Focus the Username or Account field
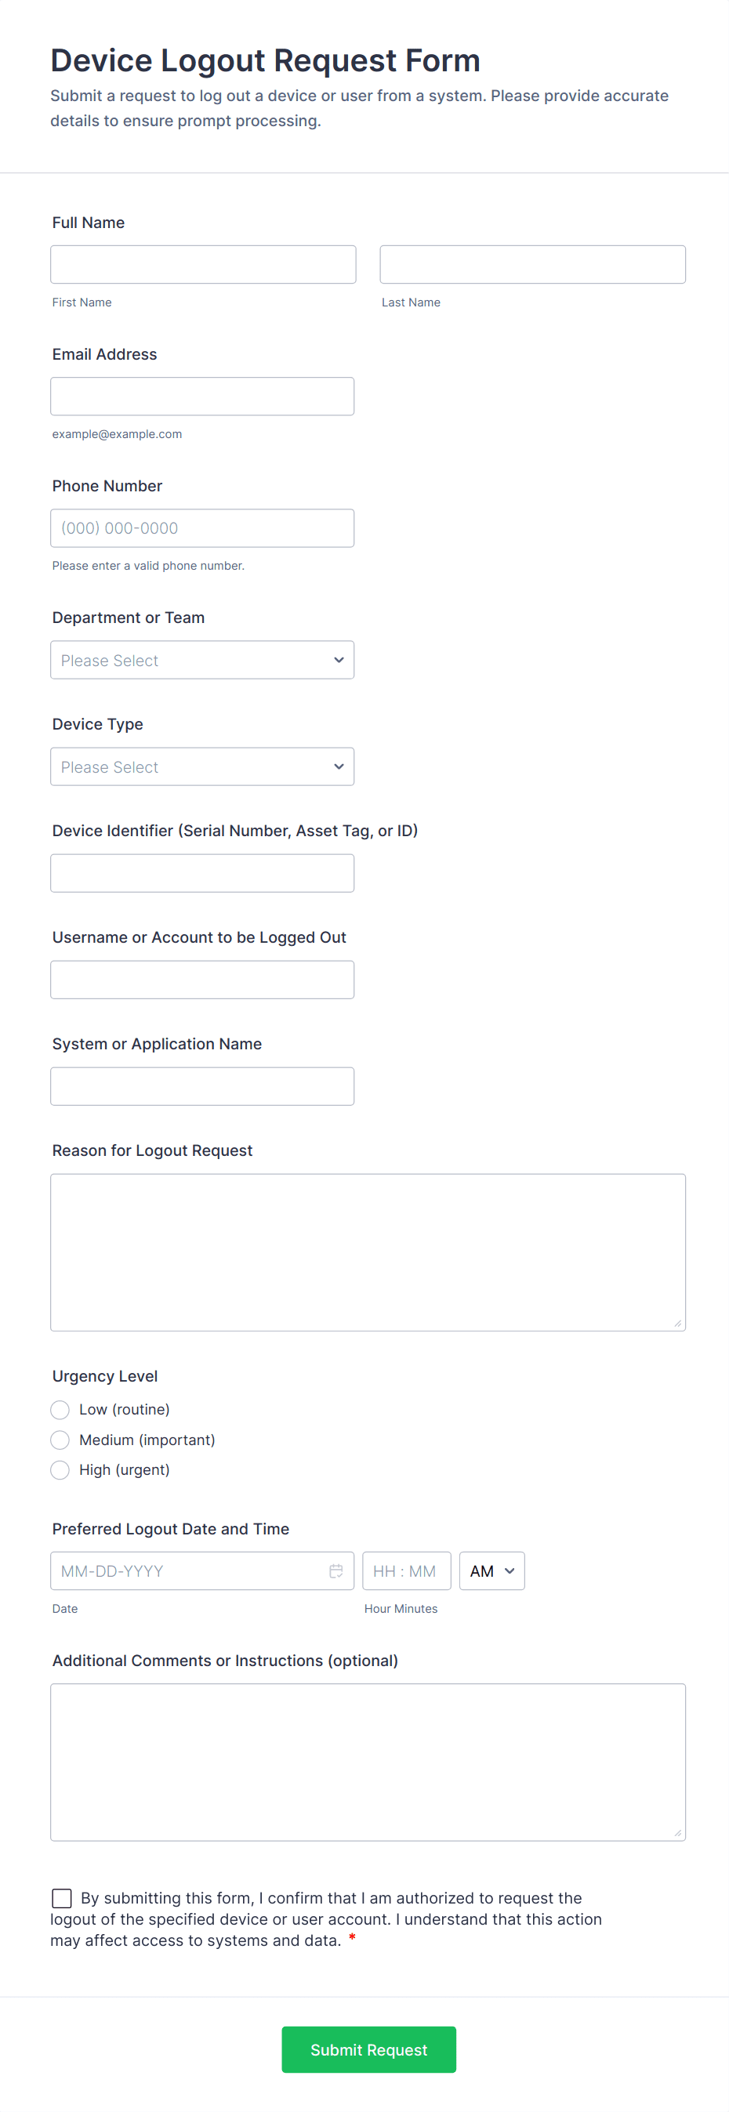 tap(201, 980)
